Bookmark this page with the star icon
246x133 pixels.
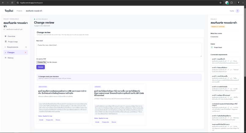coord(220,3)
